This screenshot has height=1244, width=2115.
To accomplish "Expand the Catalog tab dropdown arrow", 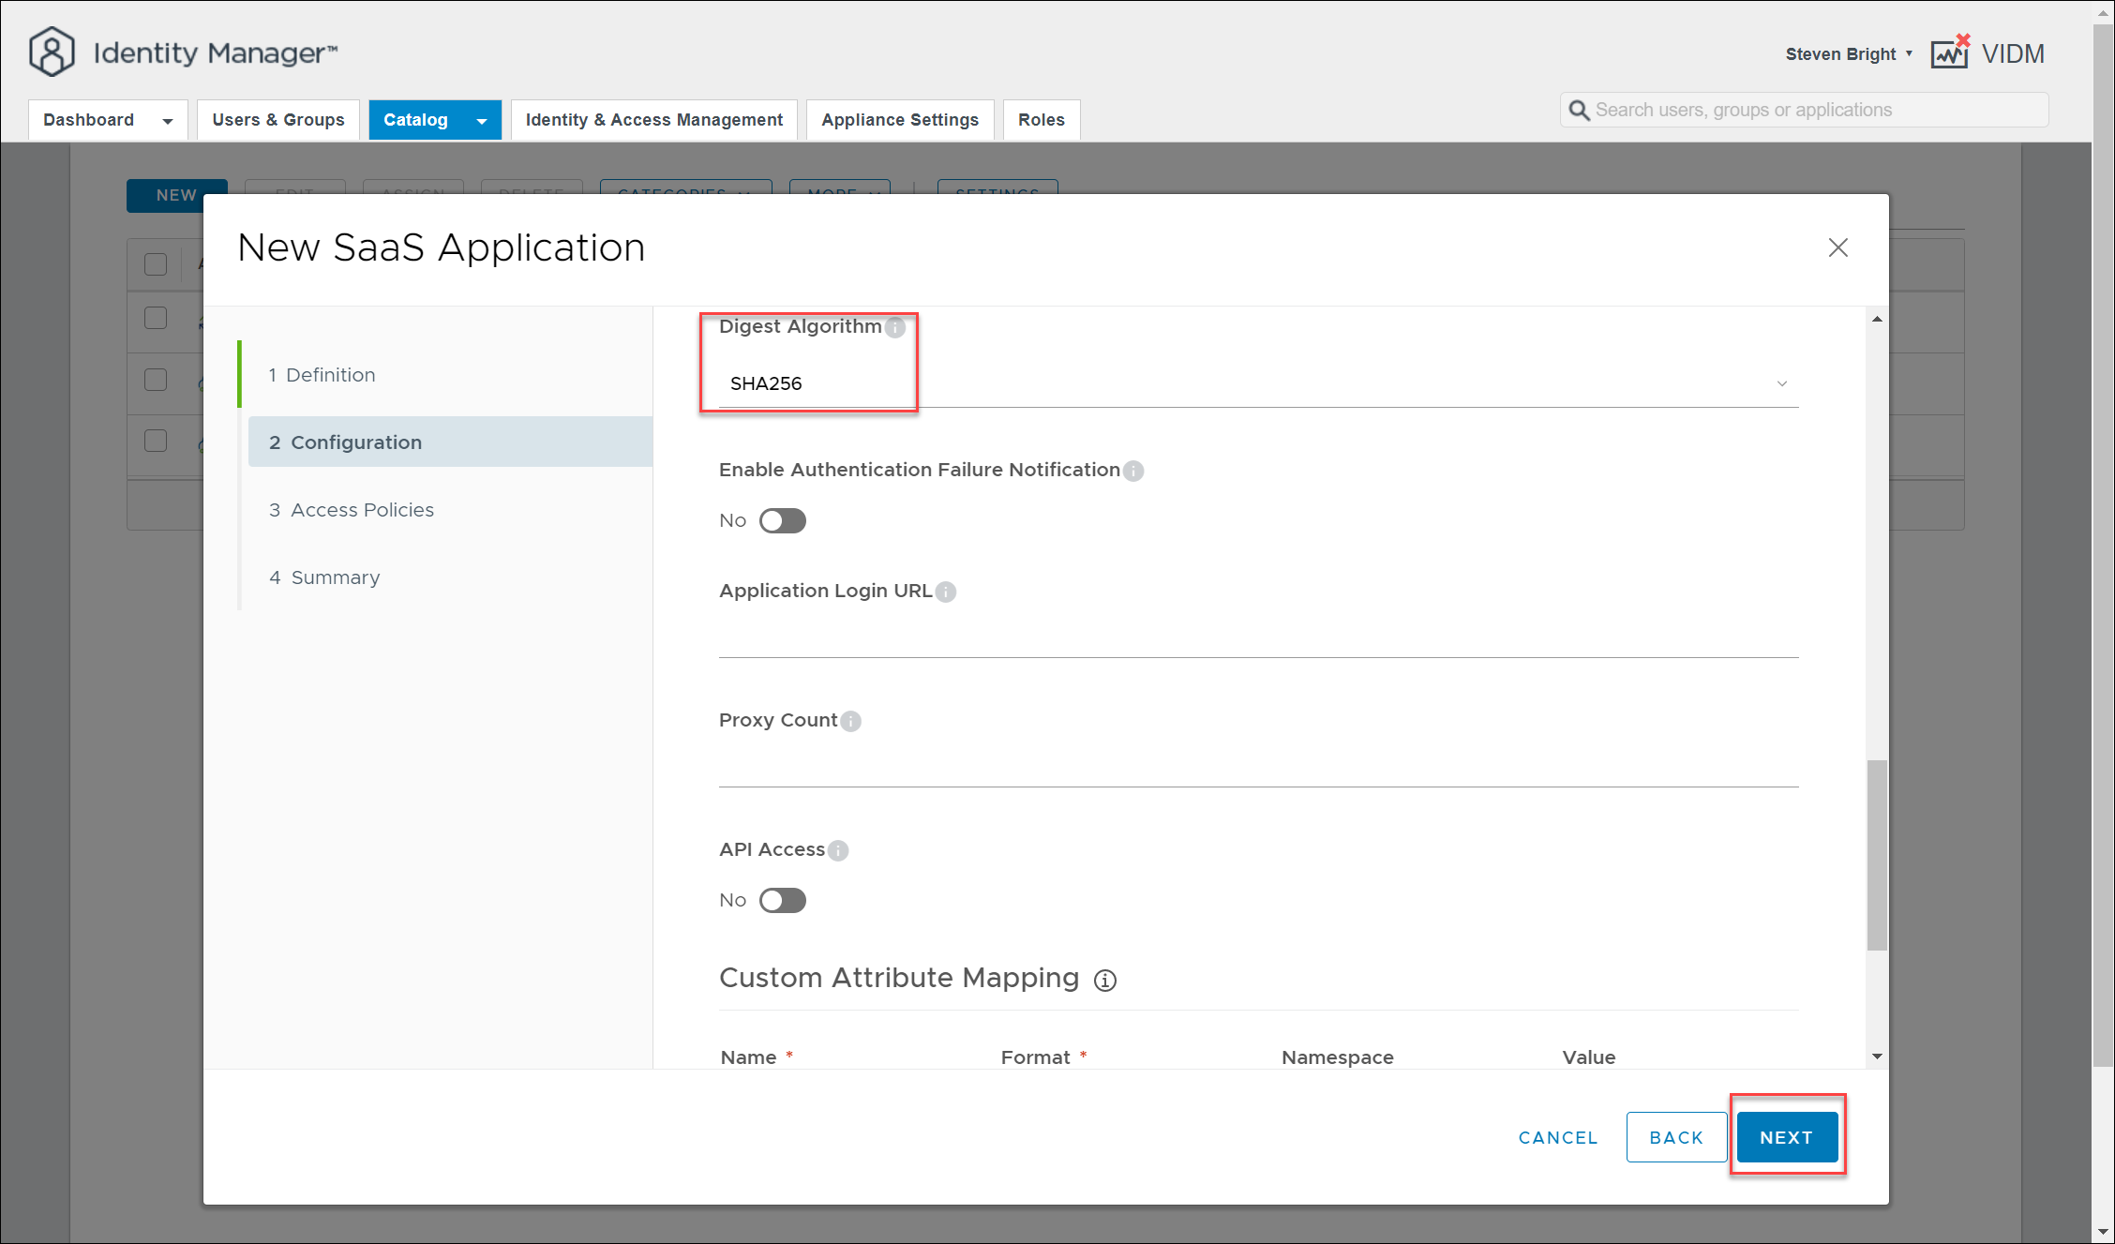I will [x=482, y=121].
